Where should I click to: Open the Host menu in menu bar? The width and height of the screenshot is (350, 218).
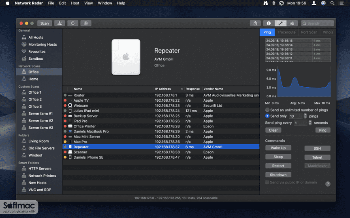75,3
